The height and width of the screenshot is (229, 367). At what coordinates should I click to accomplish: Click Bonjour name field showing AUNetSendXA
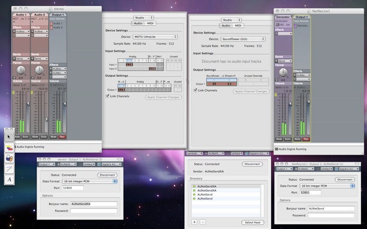[x=94, y=204]
